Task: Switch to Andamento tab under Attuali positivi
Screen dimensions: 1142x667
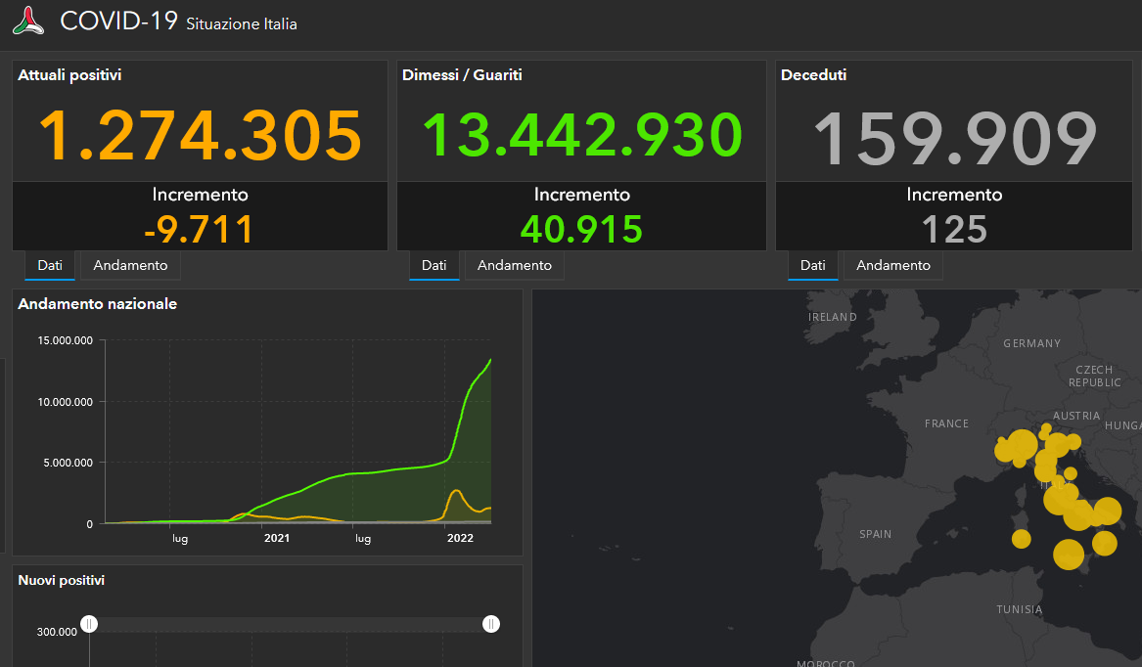Action: click(130, 265)
